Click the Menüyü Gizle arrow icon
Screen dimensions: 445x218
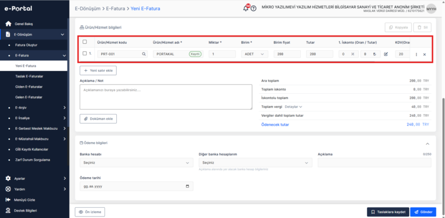(8, 200)
